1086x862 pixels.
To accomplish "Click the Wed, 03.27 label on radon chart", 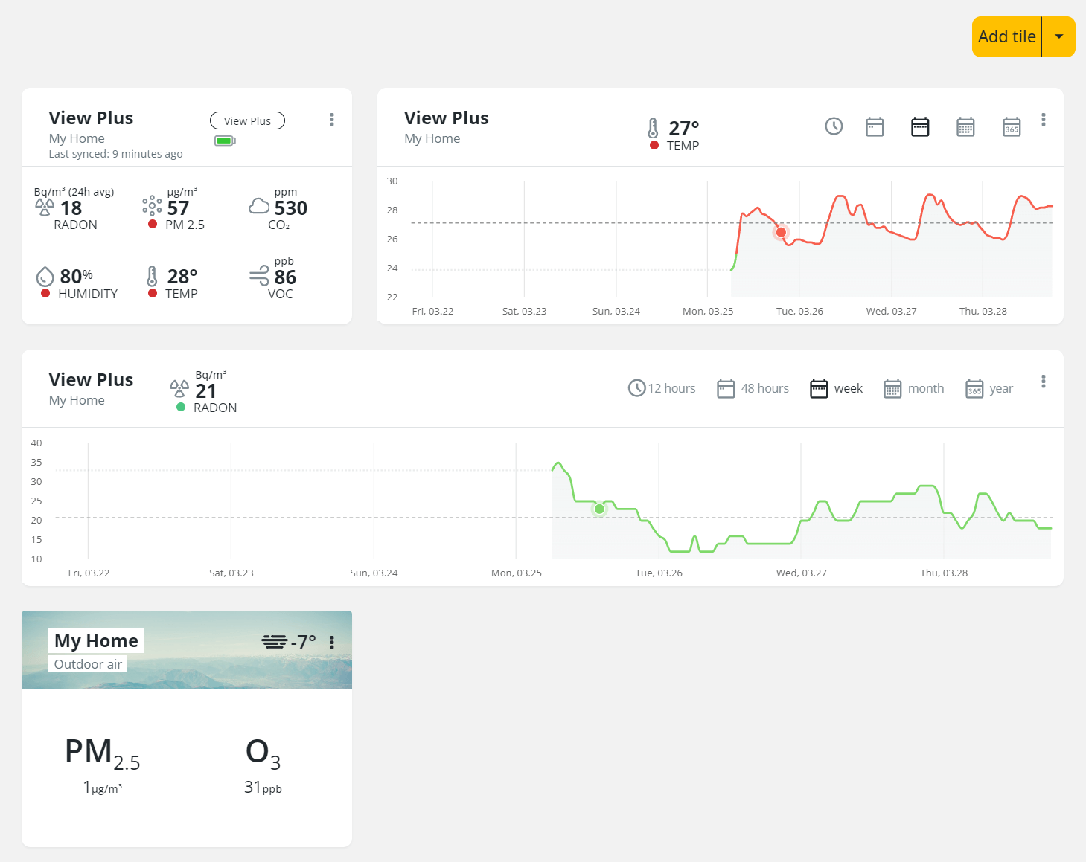I will (801, 573).
